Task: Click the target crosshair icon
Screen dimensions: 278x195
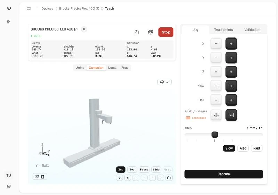Action: pos(150,32)
